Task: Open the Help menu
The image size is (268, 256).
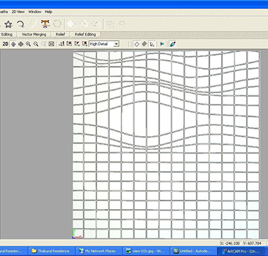Action: [x=48, y=11]
